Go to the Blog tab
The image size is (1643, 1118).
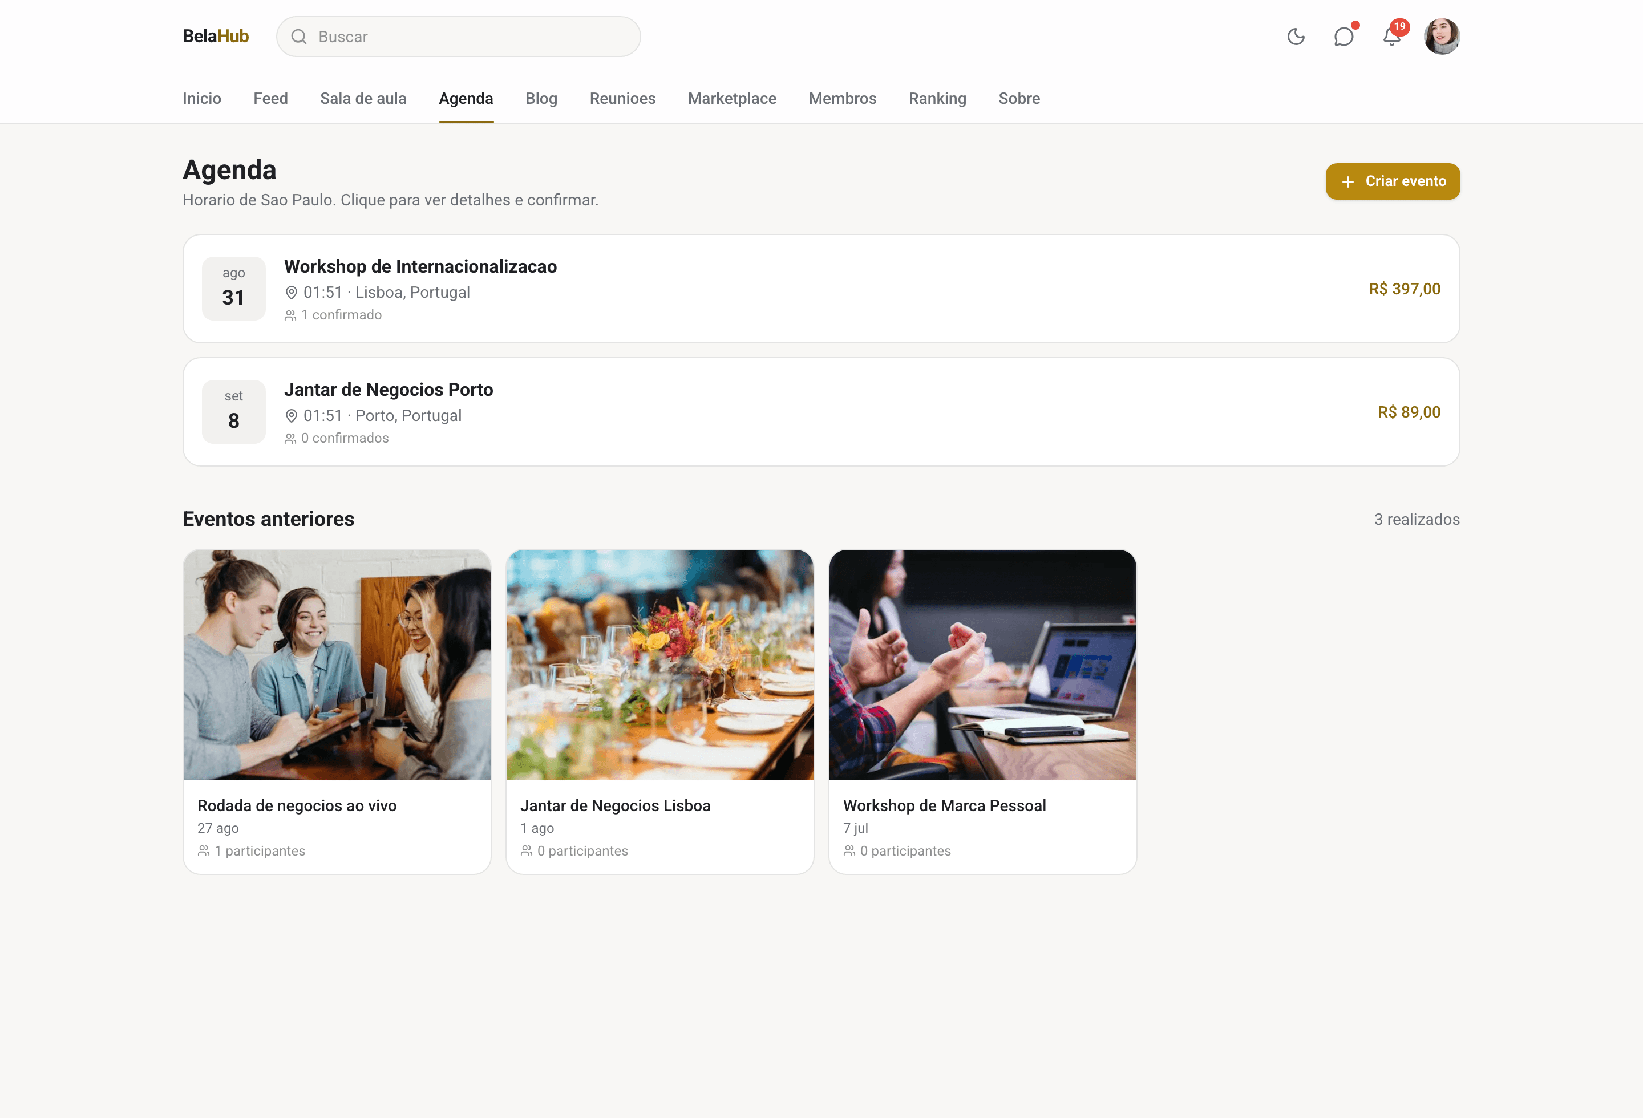541,98
